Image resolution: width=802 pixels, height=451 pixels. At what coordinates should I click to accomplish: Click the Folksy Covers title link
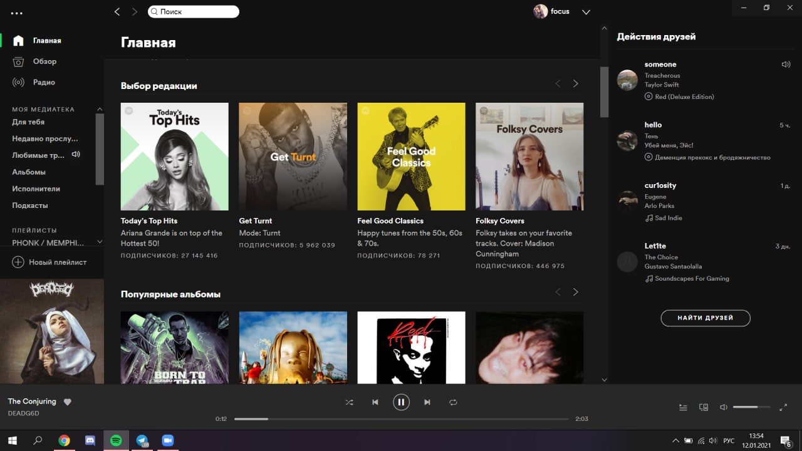(x=500, y=221)
